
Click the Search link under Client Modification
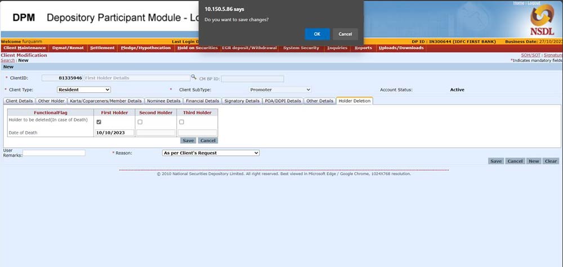click(x=8, y=60)
